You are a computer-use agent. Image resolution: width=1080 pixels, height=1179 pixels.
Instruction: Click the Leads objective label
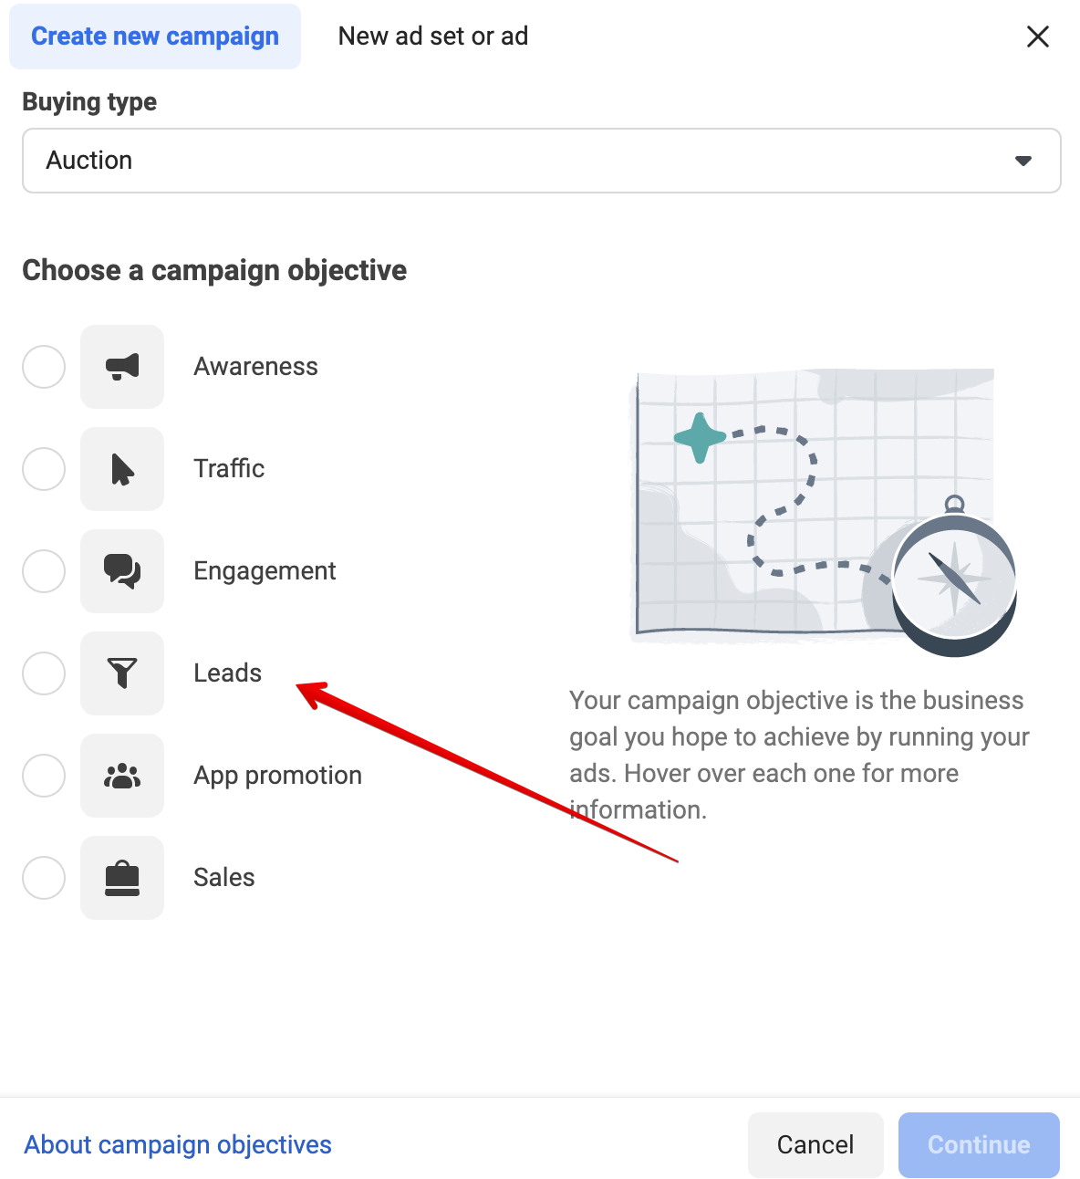(228, 673)
